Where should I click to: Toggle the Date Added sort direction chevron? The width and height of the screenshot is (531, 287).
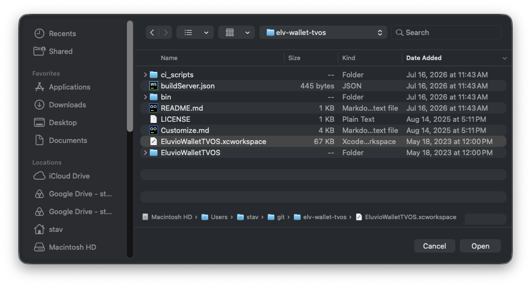505,58
